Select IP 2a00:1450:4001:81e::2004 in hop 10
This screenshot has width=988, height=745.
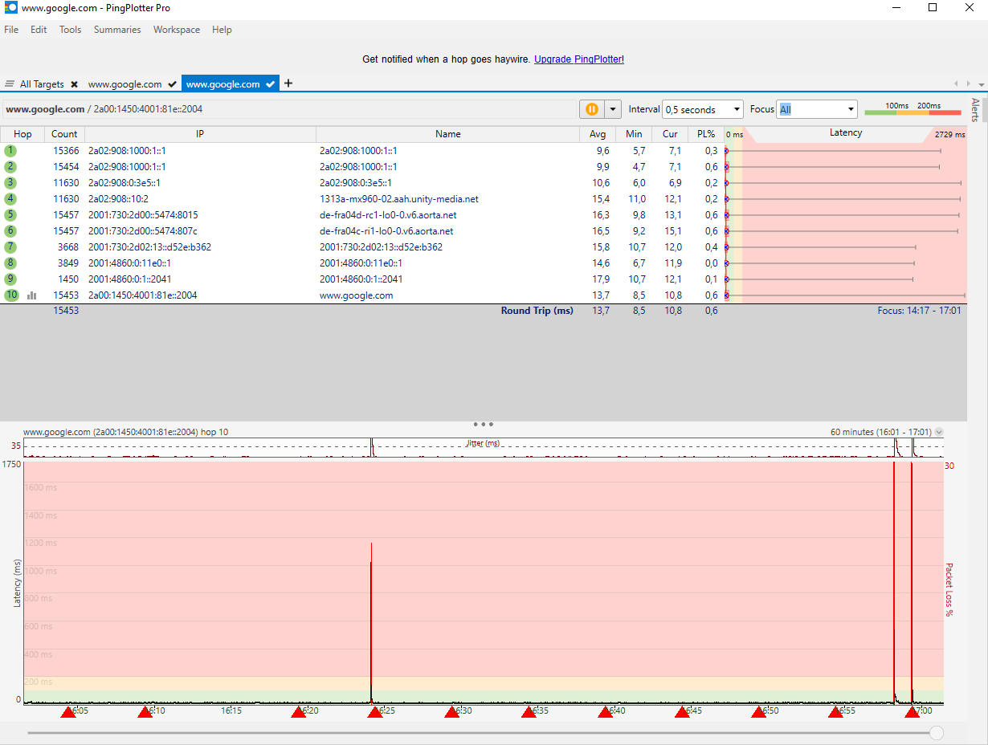tap(142, 295)
